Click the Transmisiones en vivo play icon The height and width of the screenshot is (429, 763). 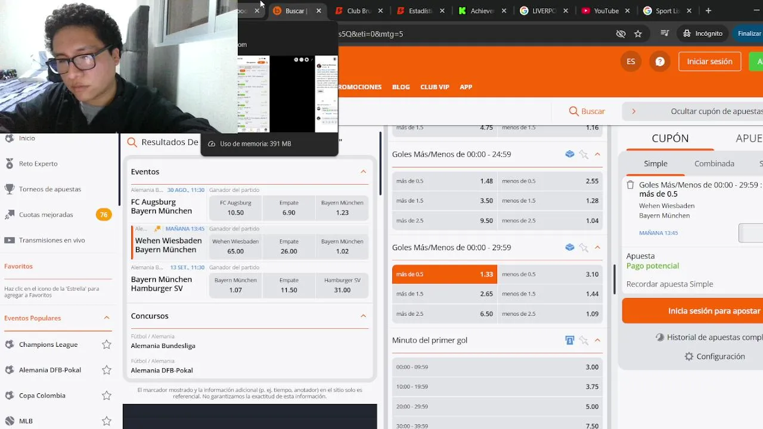(9, 240)
